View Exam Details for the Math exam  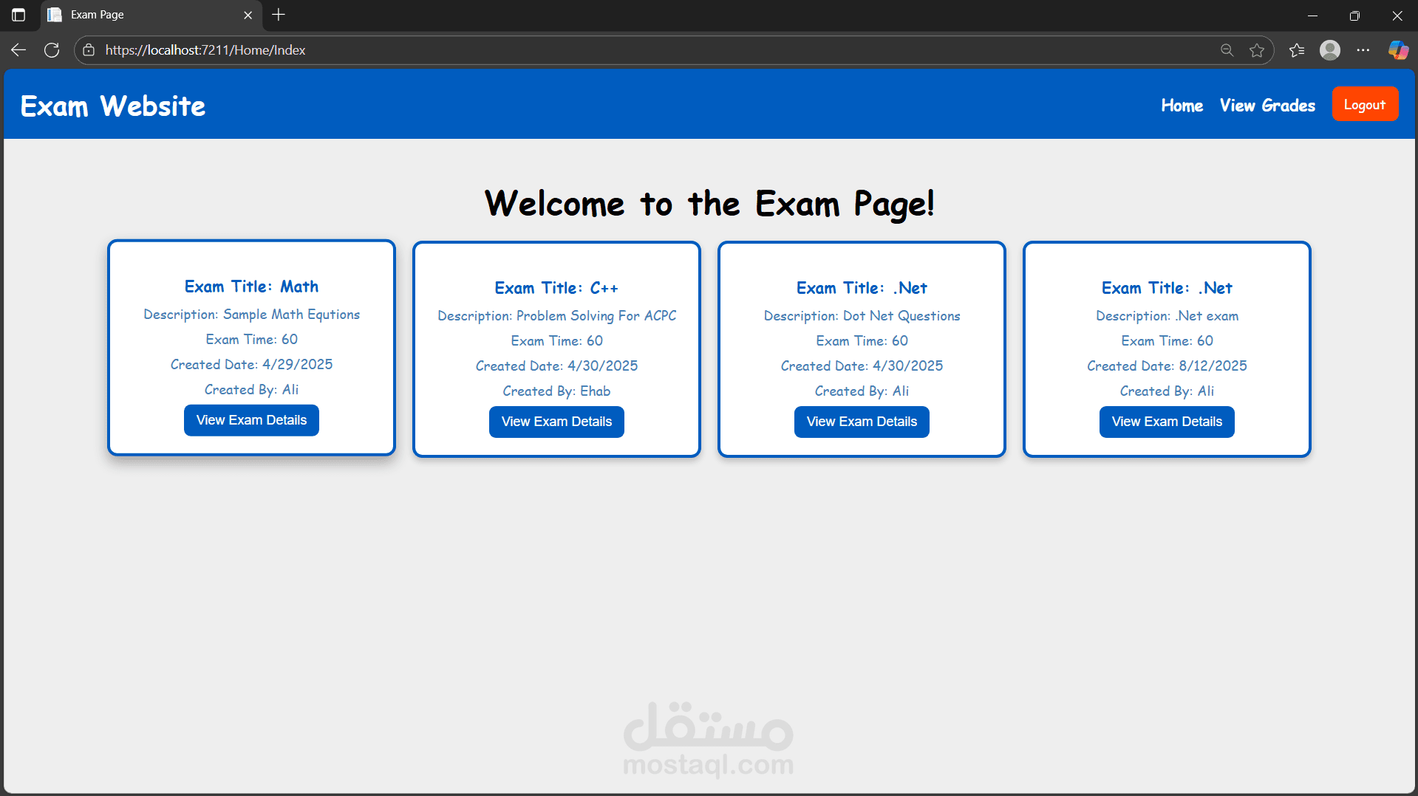[251, 419]
